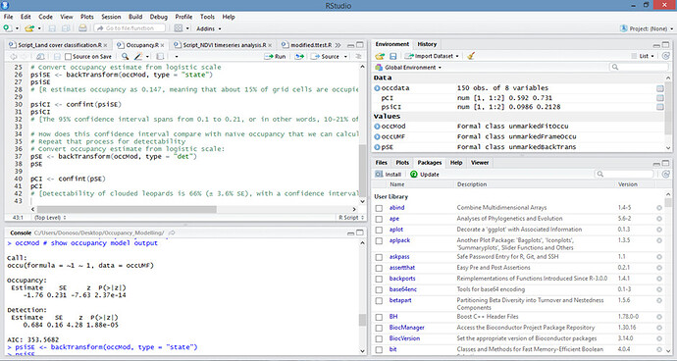Open the Addins dropdown
This screenshot has height=361, width=677.
point(209,28)
